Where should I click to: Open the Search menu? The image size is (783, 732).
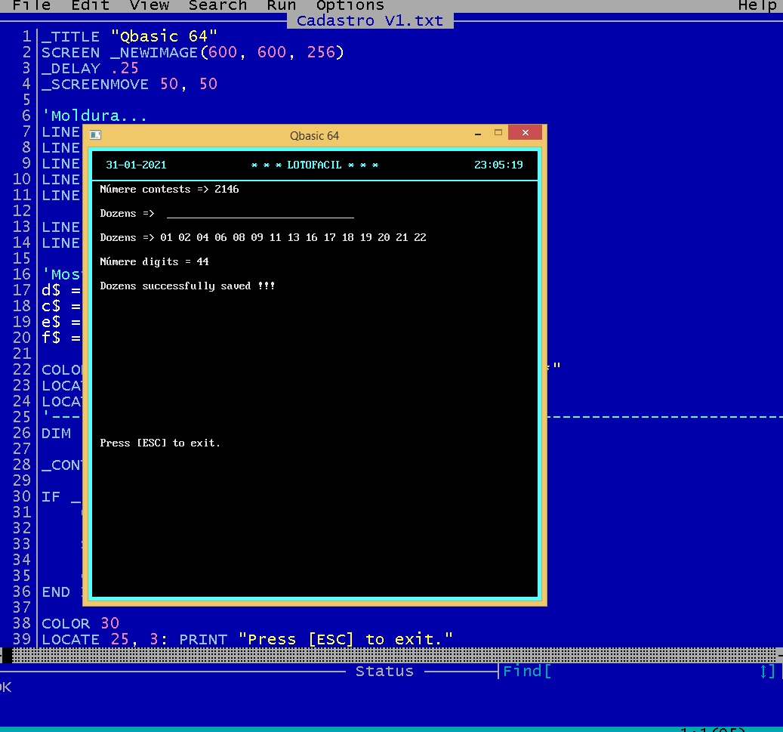point(217,6)
